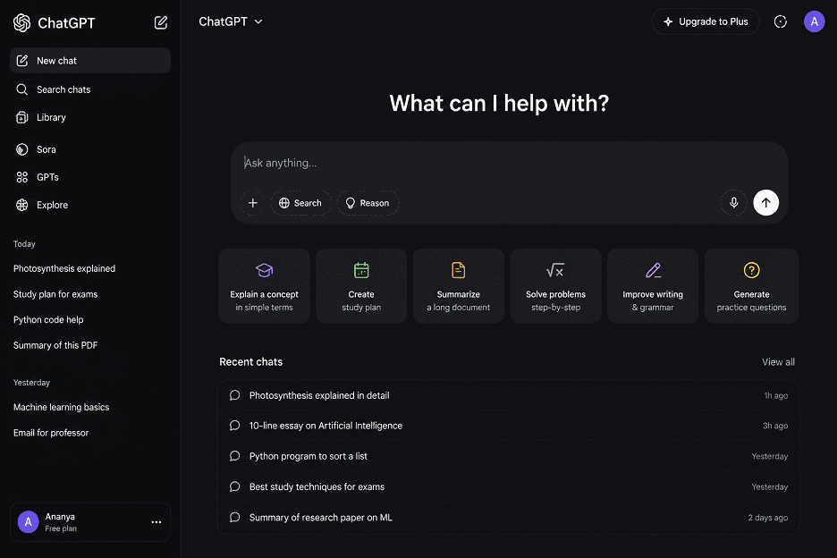The height and width of the screenshot is (558, 837).
Task: Click chat bubble icon beside Summary of research paper
Action: [234, 517]
